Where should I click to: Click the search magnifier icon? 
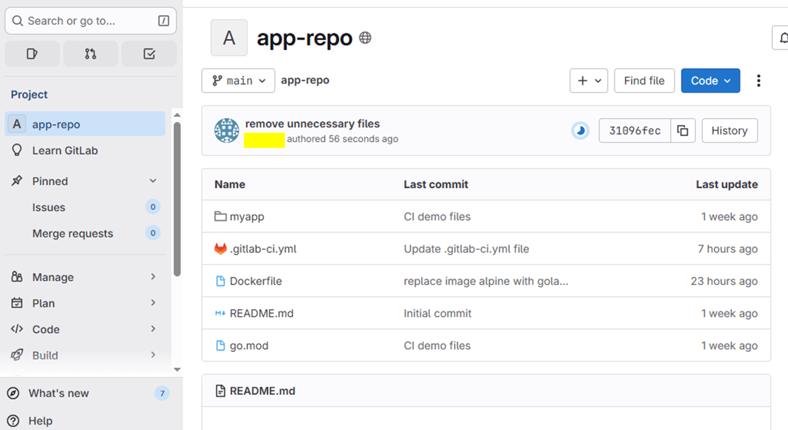click(17, 21)
